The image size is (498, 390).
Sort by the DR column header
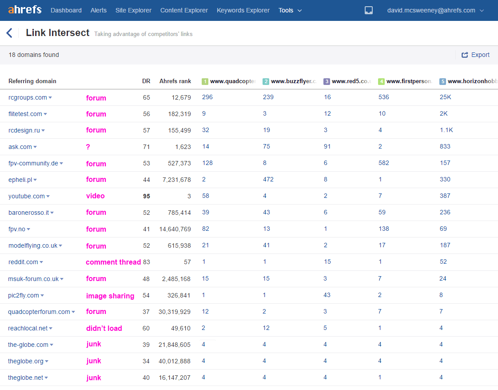click(146, 81)
